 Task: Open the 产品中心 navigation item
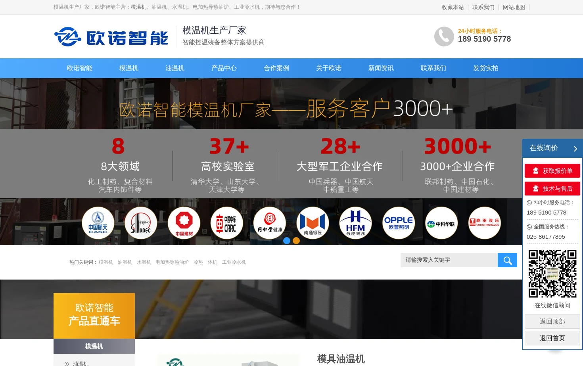tap(224, 68)
